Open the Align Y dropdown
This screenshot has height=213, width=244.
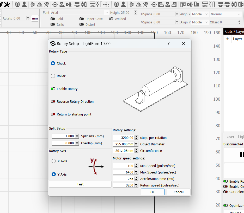(x=200, y=22)
